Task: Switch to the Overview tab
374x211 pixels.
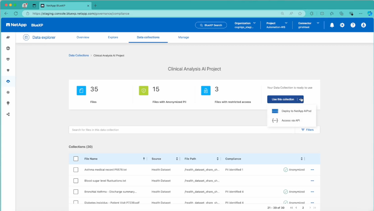Action: tap(83, 37)
